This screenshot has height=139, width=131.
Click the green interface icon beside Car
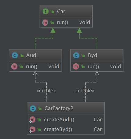[x=45, y=11]
